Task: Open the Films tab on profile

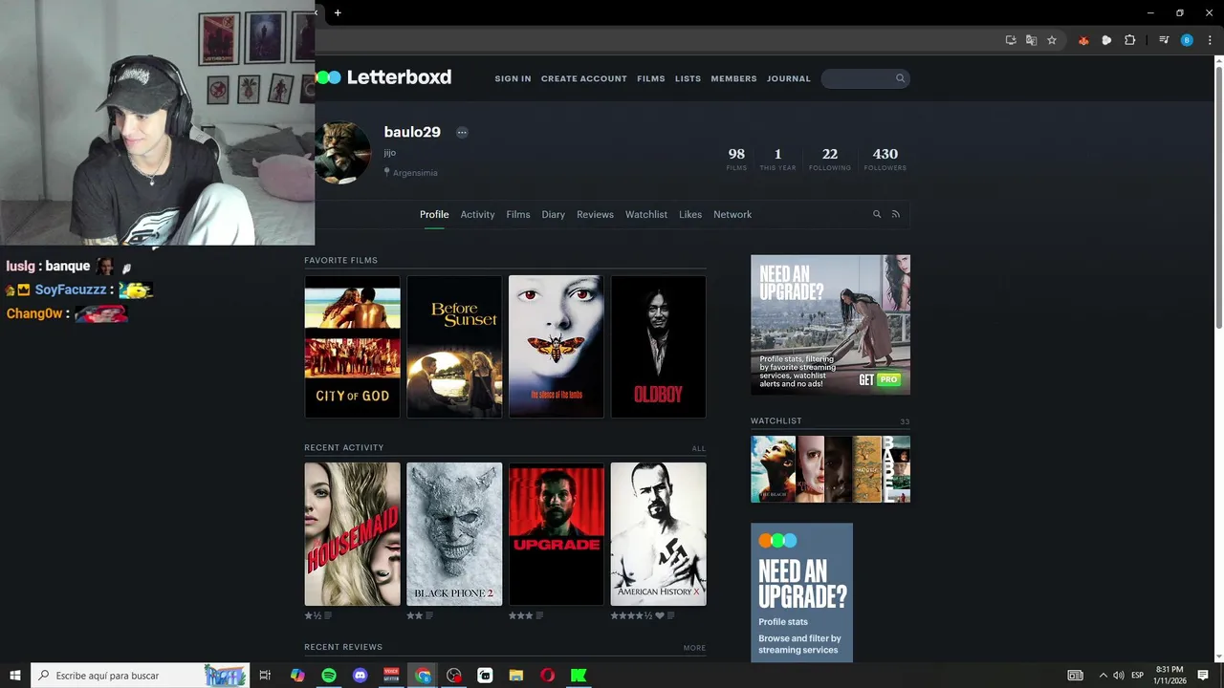Action: [518, 214]
